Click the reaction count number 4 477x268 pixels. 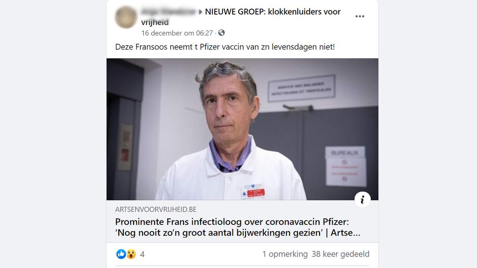pyautogui.click(x=142, y=255)
